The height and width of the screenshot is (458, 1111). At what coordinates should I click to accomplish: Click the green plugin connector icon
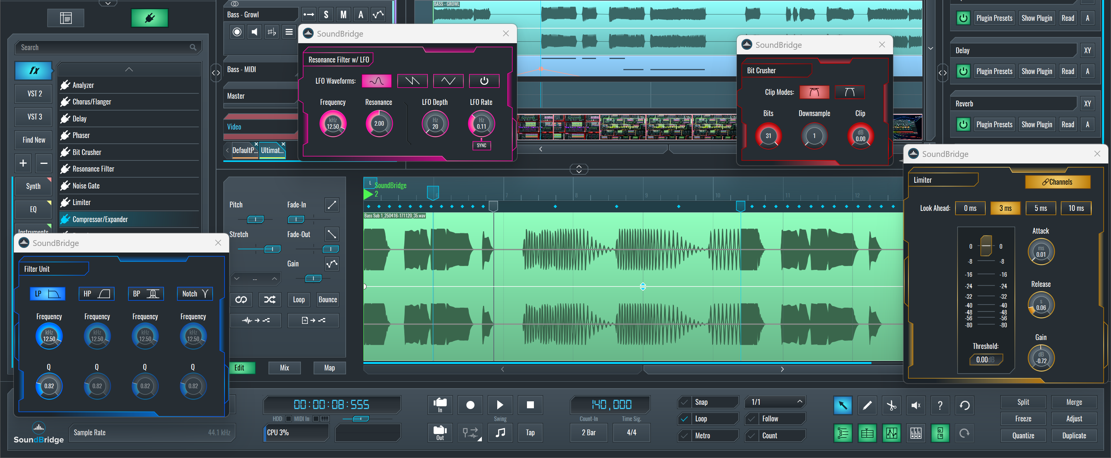[x=149, y=18]
